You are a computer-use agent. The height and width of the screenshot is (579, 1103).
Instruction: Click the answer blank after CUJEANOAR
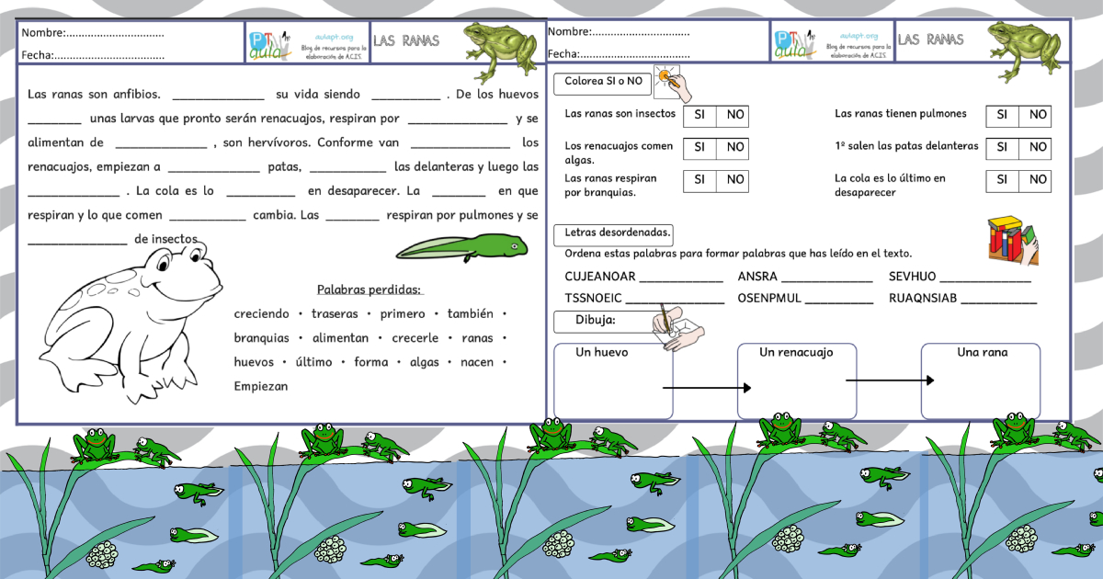pyautogui.click(x=681, y=278)
